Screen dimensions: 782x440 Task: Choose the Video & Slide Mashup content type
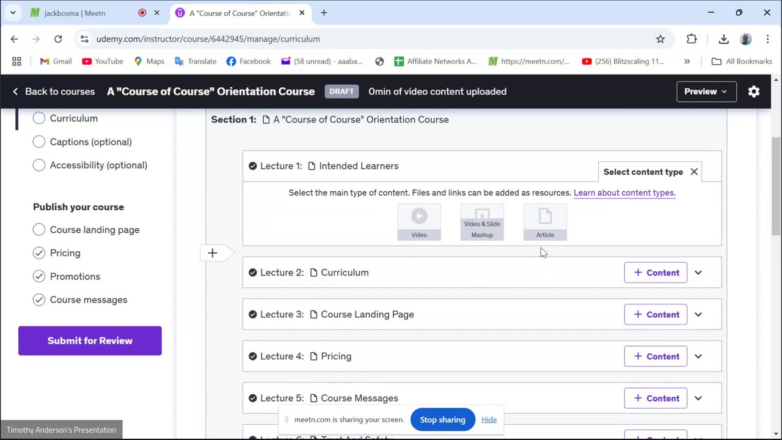[482, 222]
